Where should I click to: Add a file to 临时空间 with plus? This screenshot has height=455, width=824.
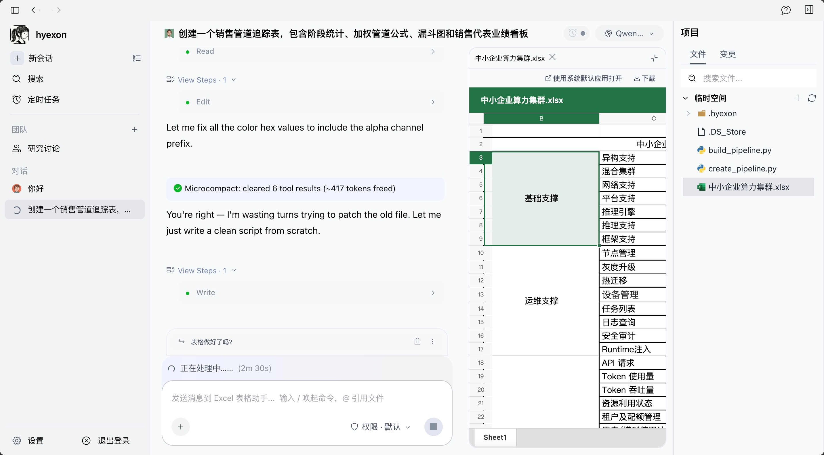pyautogui.click(x=798, y=98)
